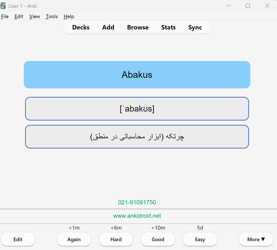This screenshot has height=250, width=277.
Task: Close the Anki window
Action: [x=267, y=6]
